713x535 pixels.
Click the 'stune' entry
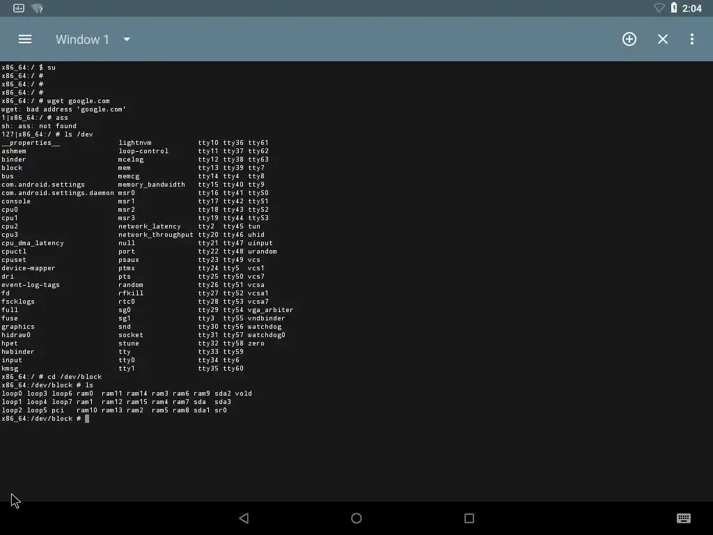[129, 343]
